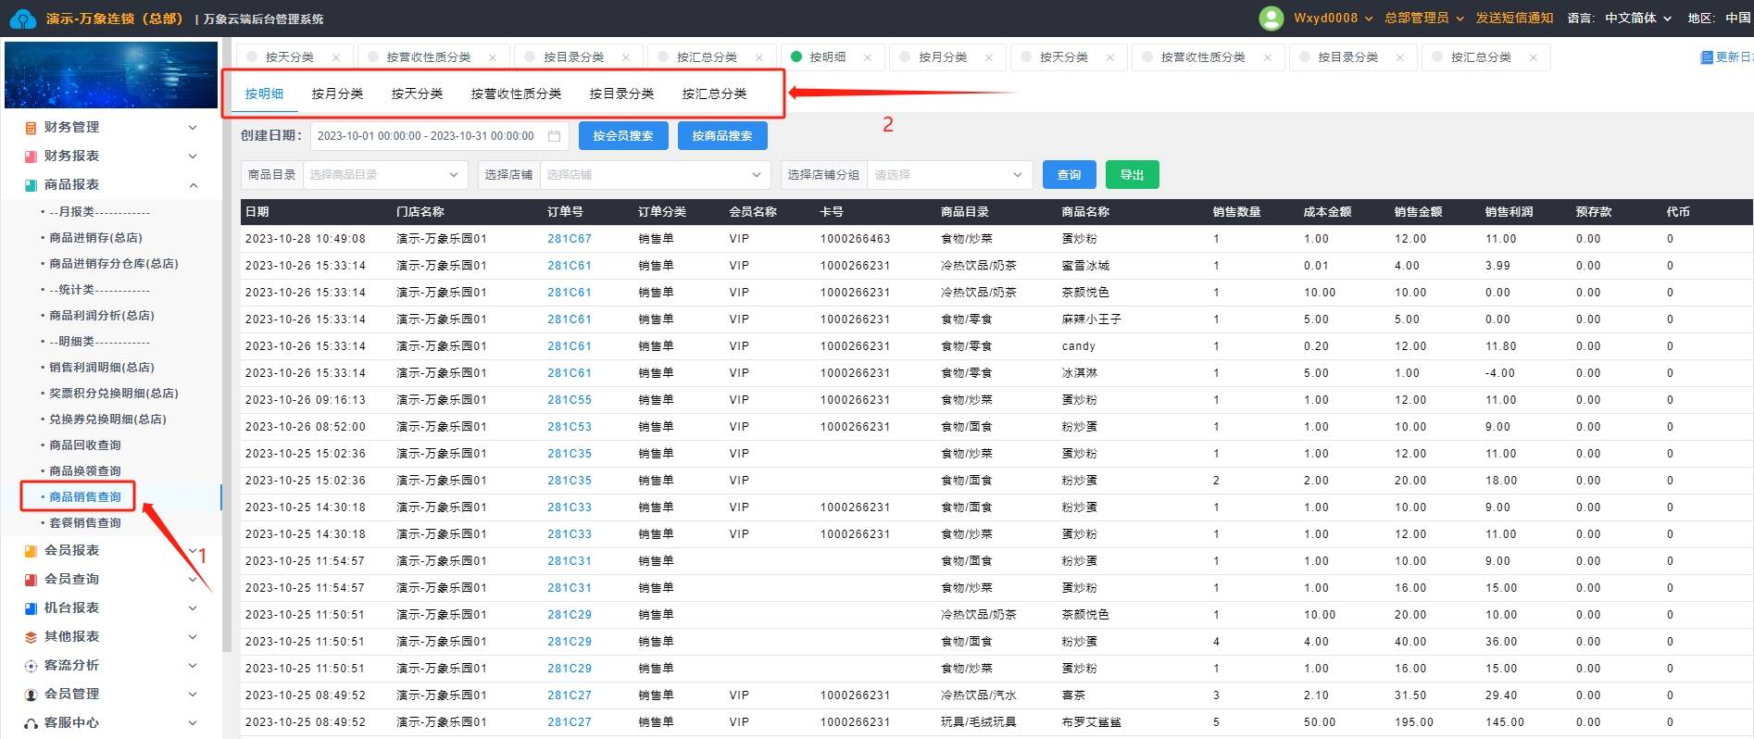1754x739 pixels.
Task: Click the 会员报表 sidebar icon
Action: click(x=31, y=551)
